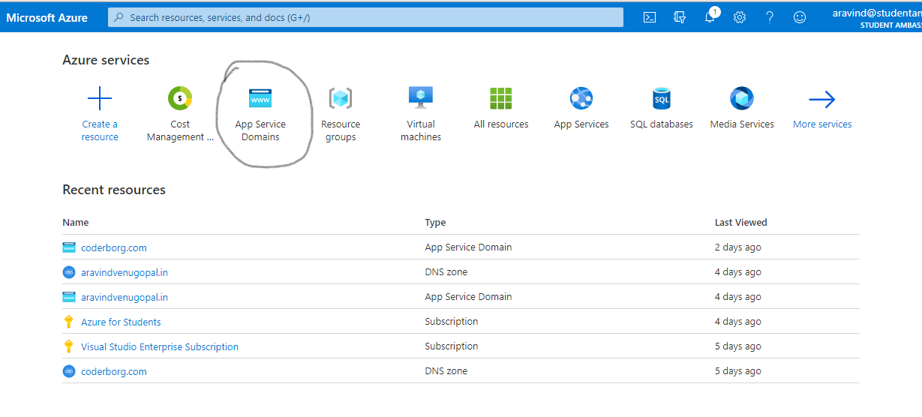
Task: Click the www icon beside coderborg.com App Service Domain
Action: click(69, 247)
